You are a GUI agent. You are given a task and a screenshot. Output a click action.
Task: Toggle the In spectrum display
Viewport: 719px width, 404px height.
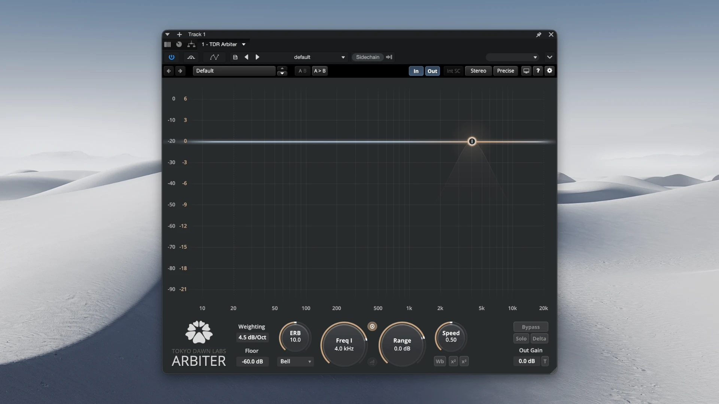point(416,71)
